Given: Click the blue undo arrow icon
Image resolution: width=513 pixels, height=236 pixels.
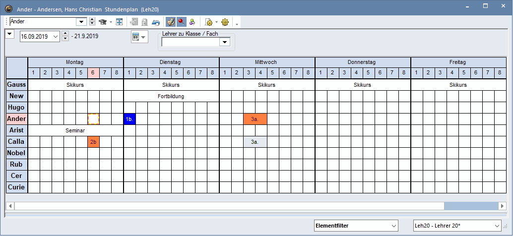Looking at the screenshot, I should tap(156, 22).
